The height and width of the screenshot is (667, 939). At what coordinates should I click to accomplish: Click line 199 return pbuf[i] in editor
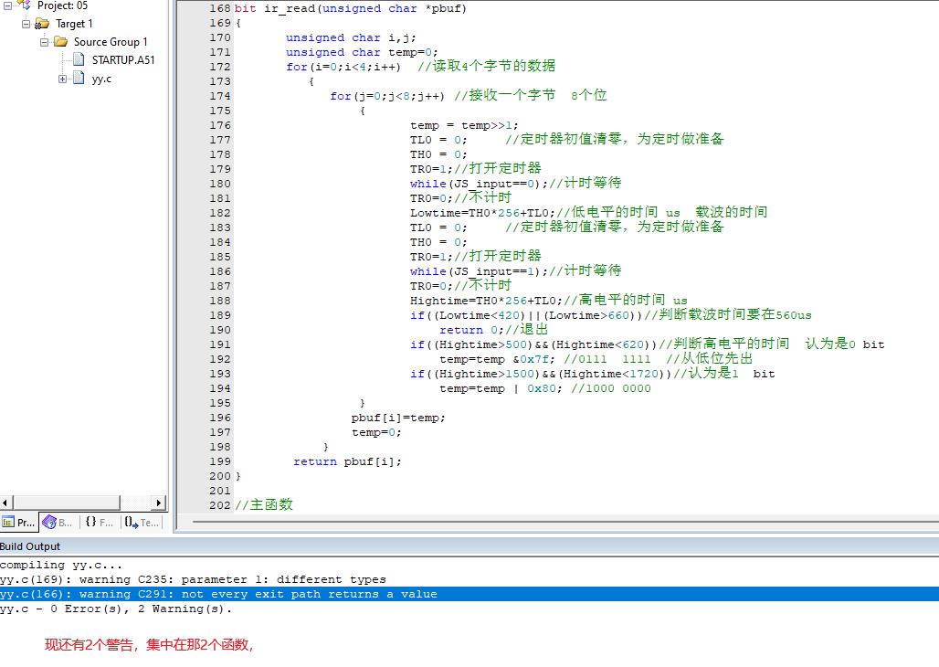pos(347,461)
